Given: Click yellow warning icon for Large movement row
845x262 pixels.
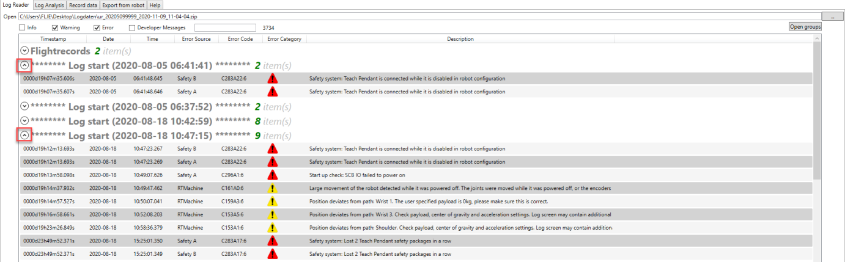Looking at the screenshot, I should 273,188.
